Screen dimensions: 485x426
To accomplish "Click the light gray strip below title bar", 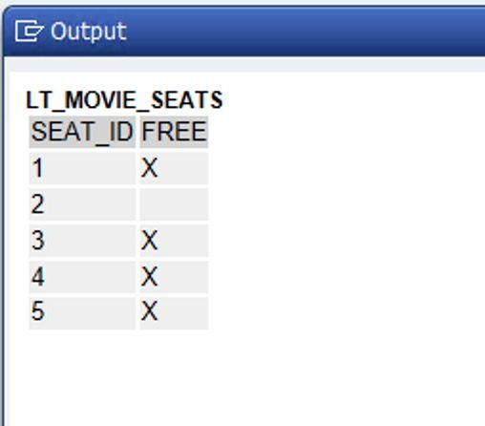I will pyautogui.click(x=245, y=65).
